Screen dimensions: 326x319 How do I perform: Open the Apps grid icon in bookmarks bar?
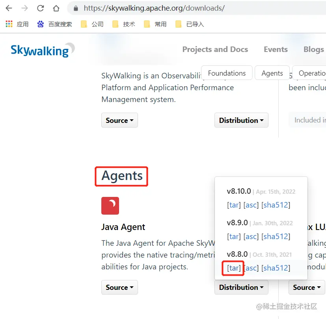pos(9,24)
